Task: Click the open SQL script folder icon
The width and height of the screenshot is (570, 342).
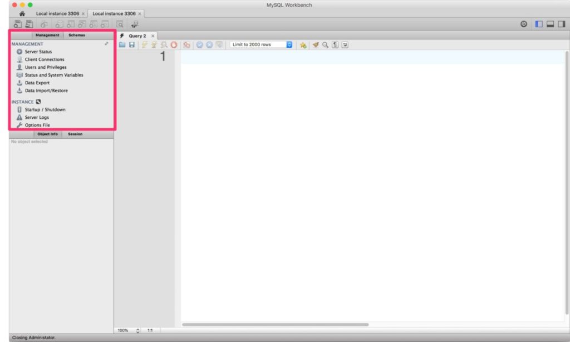Action: tap(122, 45)
